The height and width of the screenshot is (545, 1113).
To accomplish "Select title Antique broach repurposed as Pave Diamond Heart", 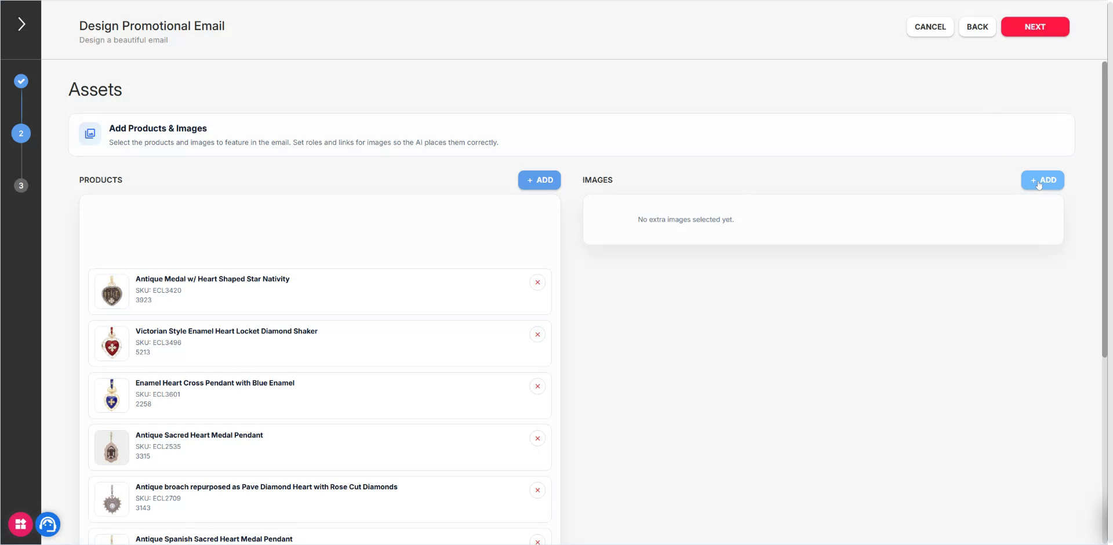I will click(x=266, y=487).
